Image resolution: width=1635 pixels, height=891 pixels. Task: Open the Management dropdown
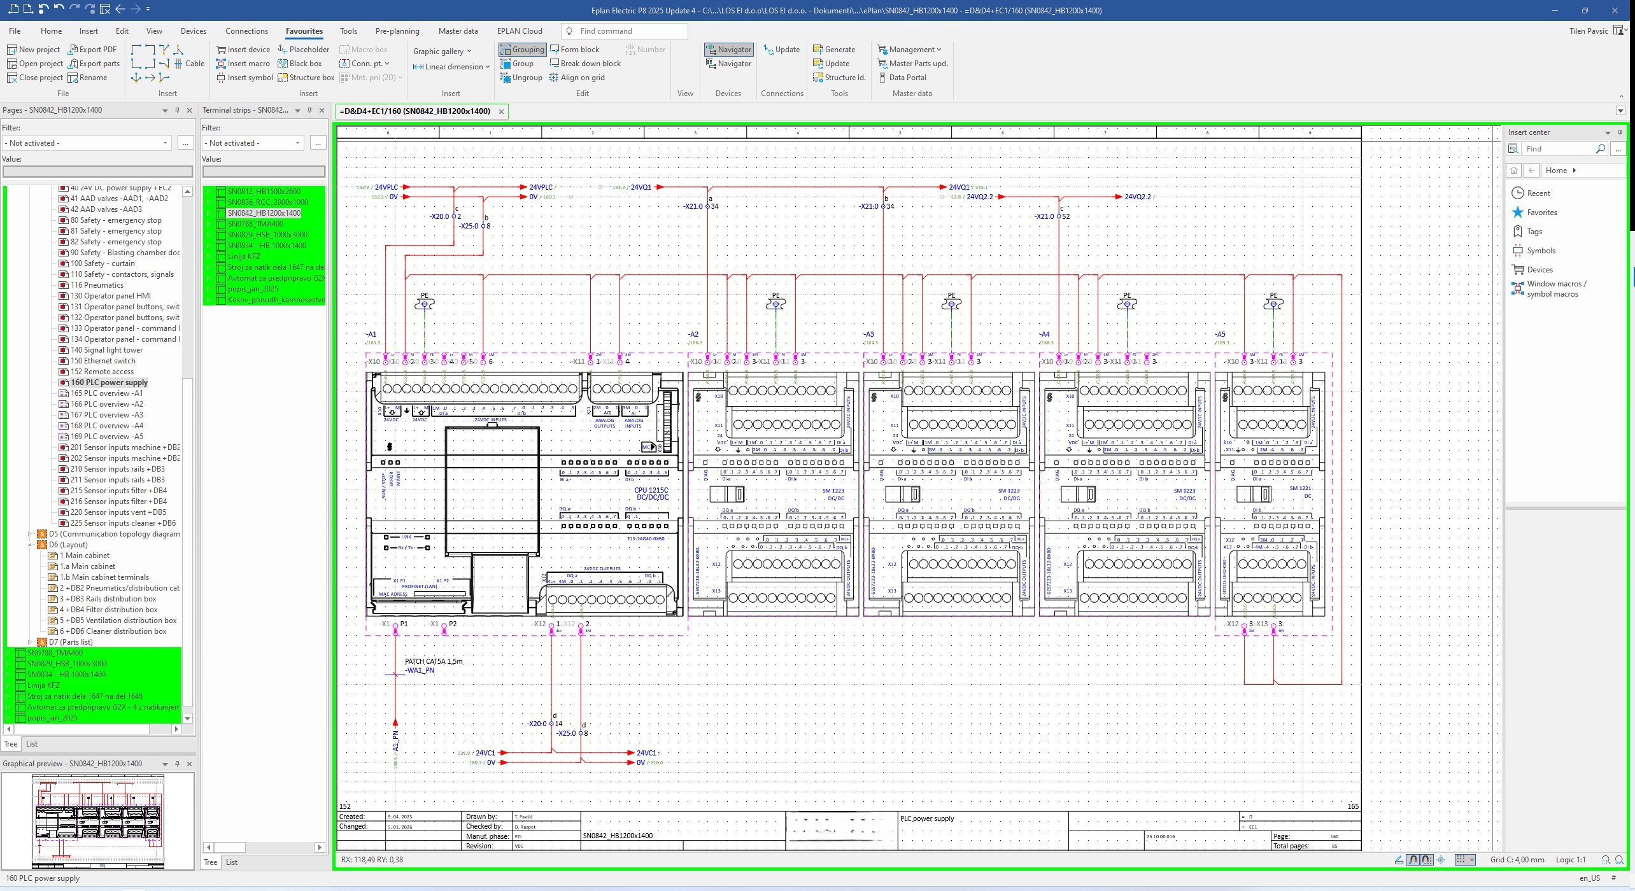pyautogui.click(x=909, y=50)
